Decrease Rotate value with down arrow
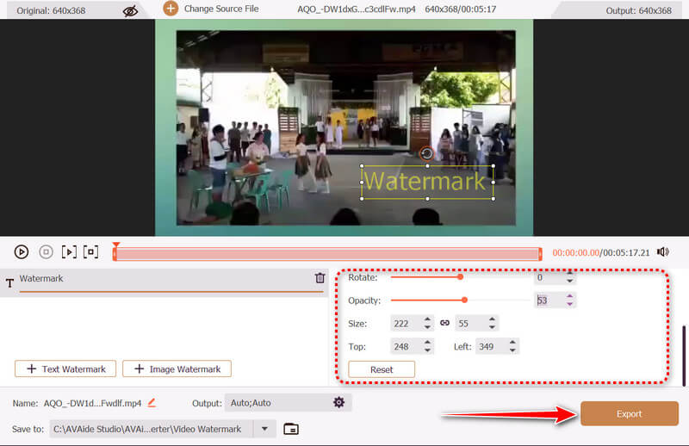689x446 pixels. pyautogui.click(x=569, y=281)
